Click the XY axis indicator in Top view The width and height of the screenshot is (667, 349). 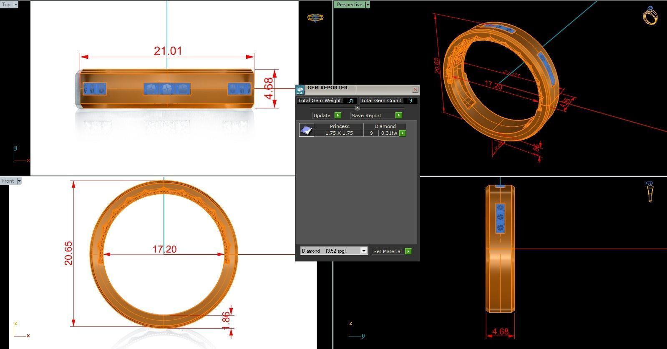(21, 153)
